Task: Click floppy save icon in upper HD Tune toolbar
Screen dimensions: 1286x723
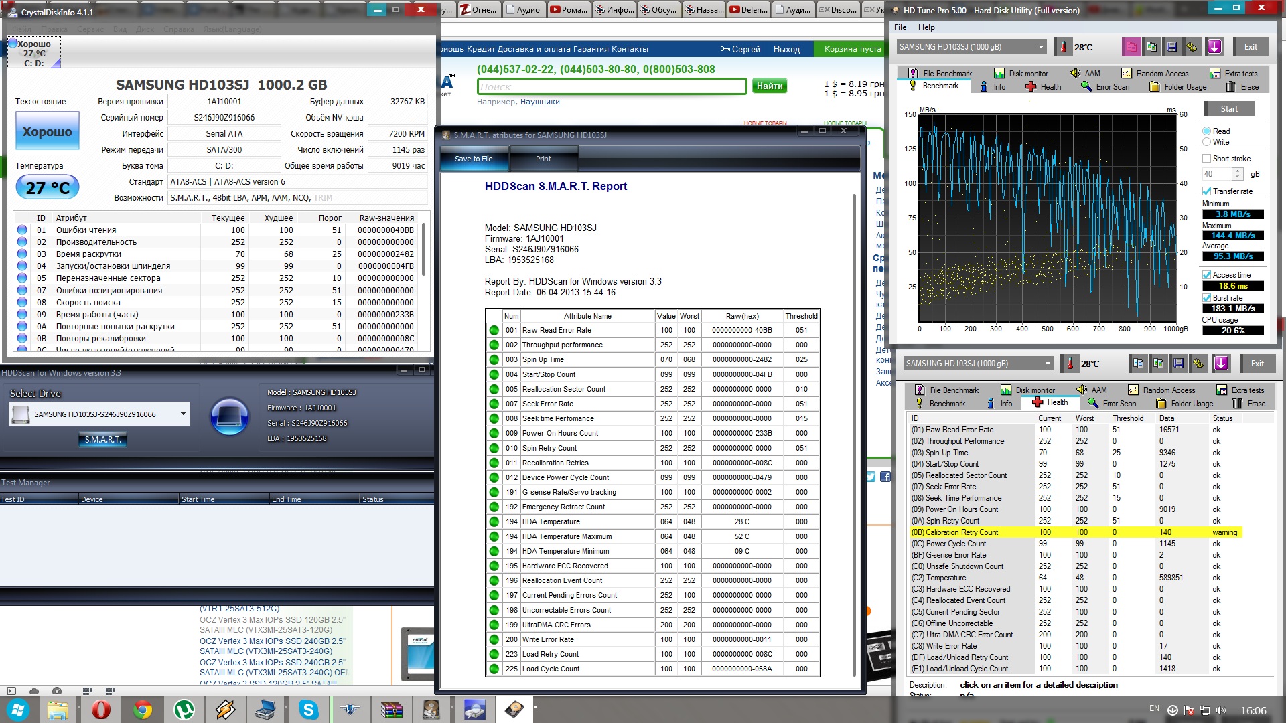Action: 1171,47
